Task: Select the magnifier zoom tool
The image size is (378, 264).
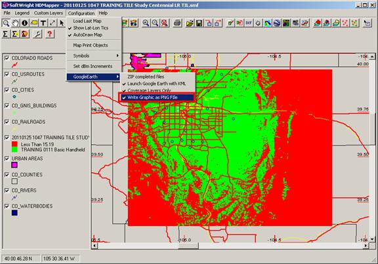Action: point(6,23)
